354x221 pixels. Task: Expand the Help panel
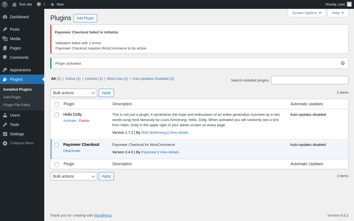(338, 13)
